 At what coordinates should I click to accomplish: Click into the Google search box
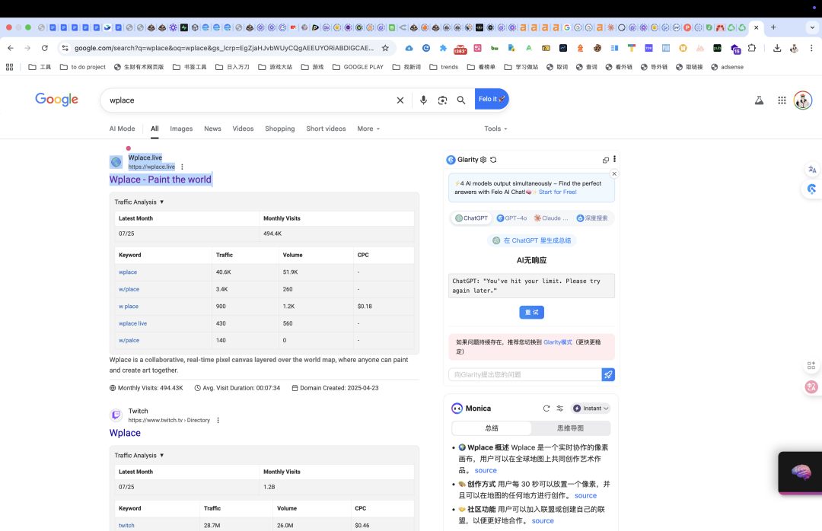[x=250, y=100]
